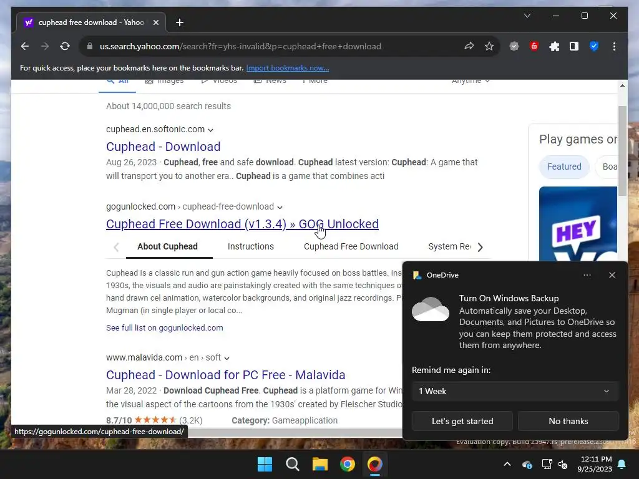Open the gray shield extension icon

coord(514,46)
